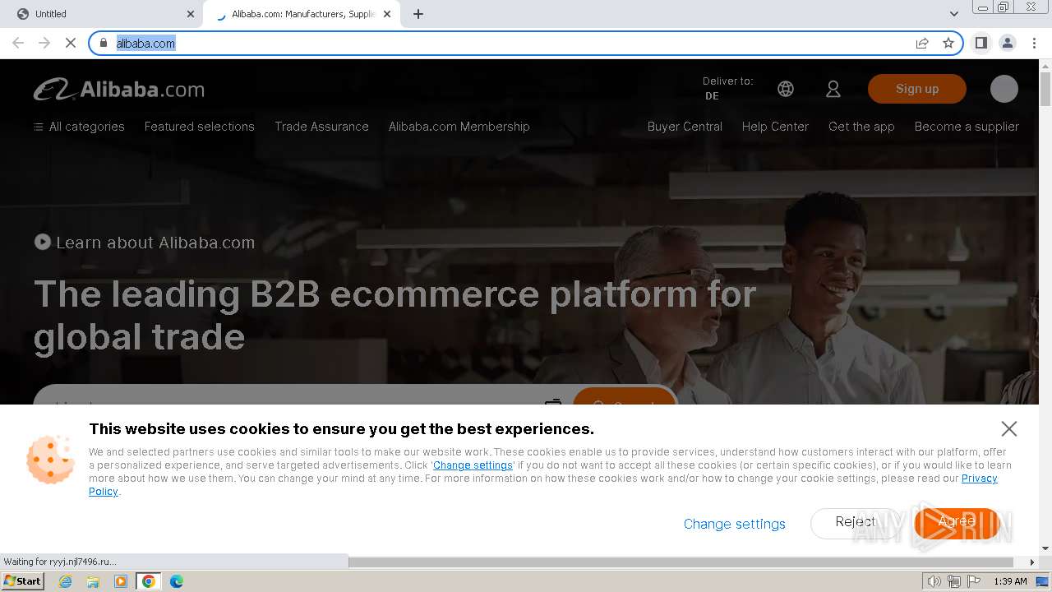Viewport: 1052px width, 592px height.
Task: Click the product search field
Action: point(288,397)
